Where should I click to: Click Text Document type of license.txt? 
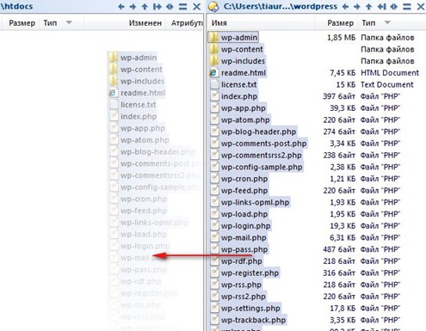(x=387, y=84)
